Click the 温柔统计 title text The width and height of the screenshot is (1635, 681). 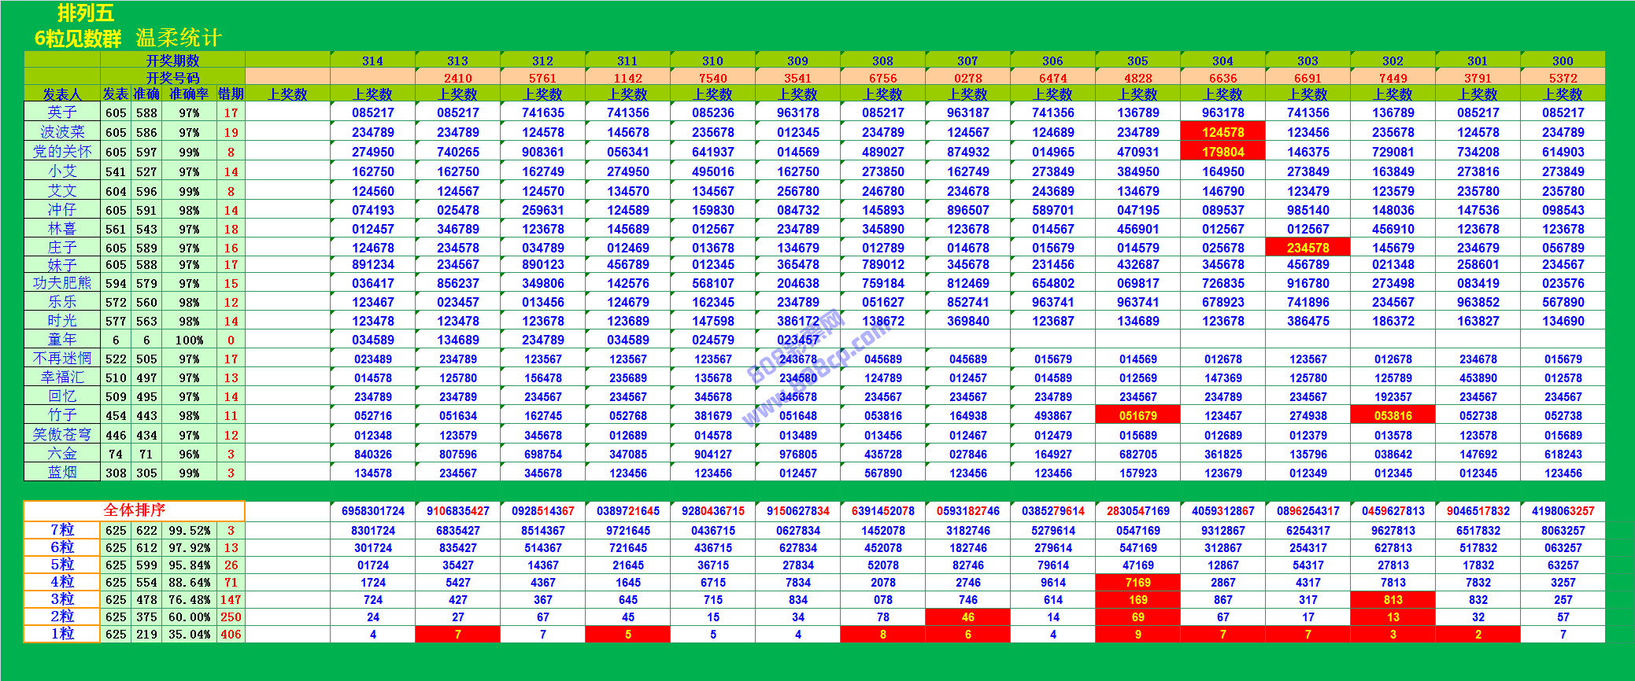pyautogui.click(x=179, y=38)
